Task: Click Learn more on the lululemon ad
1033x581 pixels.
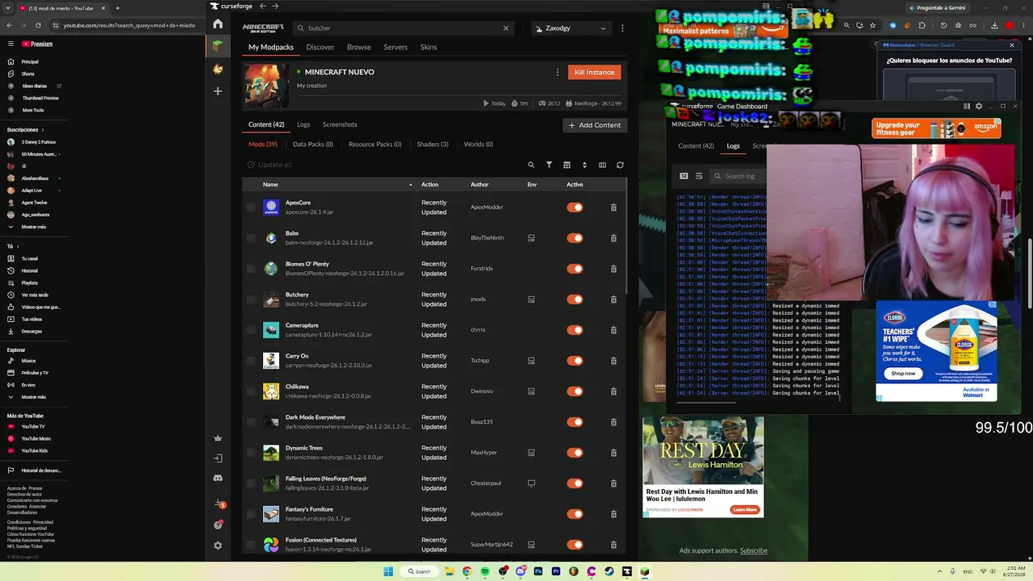Action: pyautogui.click(x=745, y=510)
